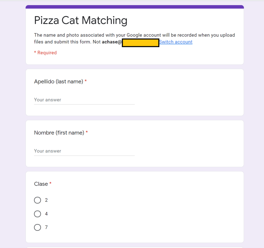Click the red Required notice text
The height and width of the screenshot is (248, 264).
pyautogui.click(x=45, y=53)
